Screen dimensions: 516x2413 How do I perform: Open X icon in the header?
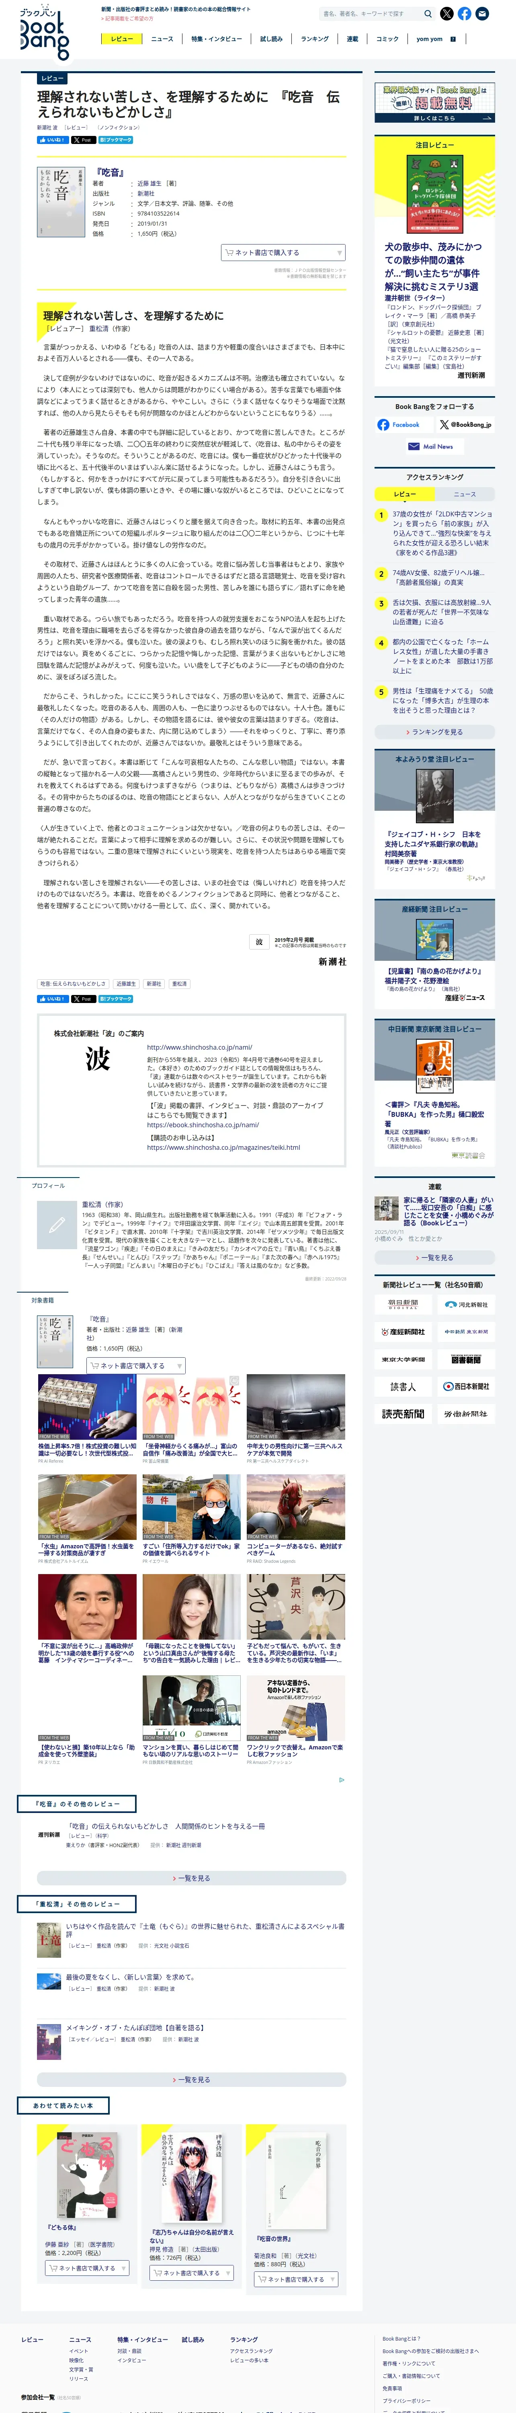click(x=447, y=14)
